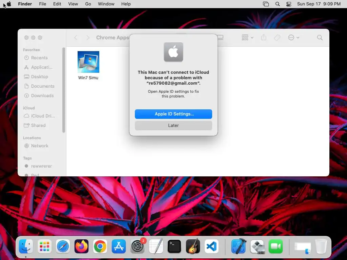
Task: Open TextEdit from the Dock
Action: pos(156,246)
